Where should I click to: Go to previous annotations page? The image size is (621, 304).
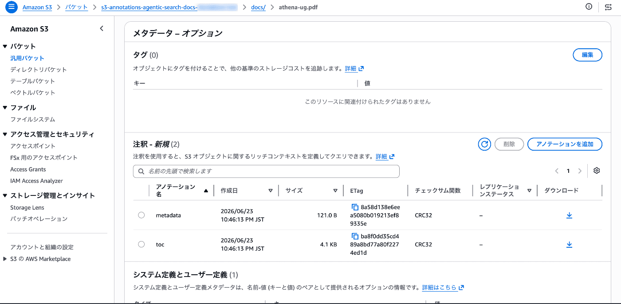557,171
